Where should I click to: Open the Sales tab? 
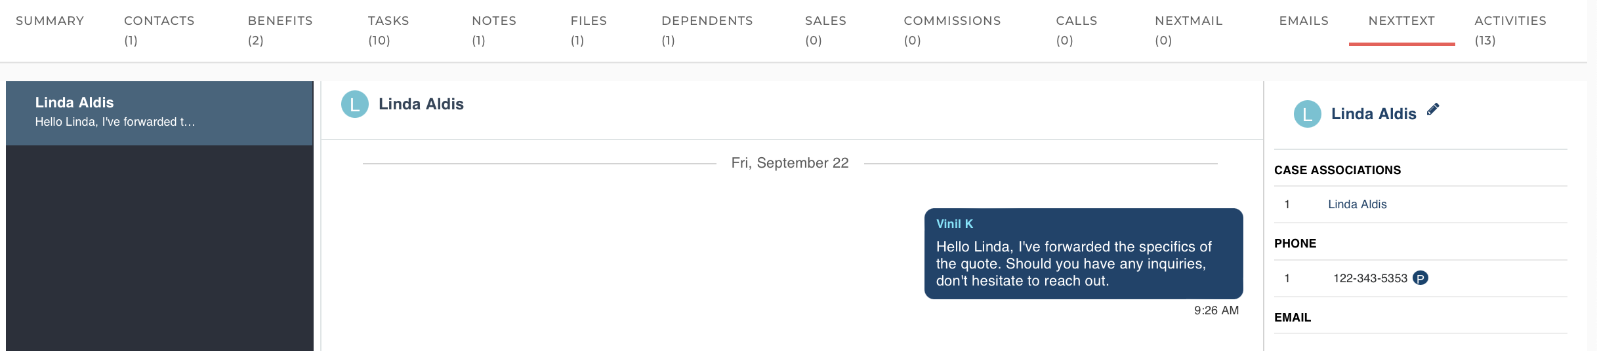click(825, 30)
